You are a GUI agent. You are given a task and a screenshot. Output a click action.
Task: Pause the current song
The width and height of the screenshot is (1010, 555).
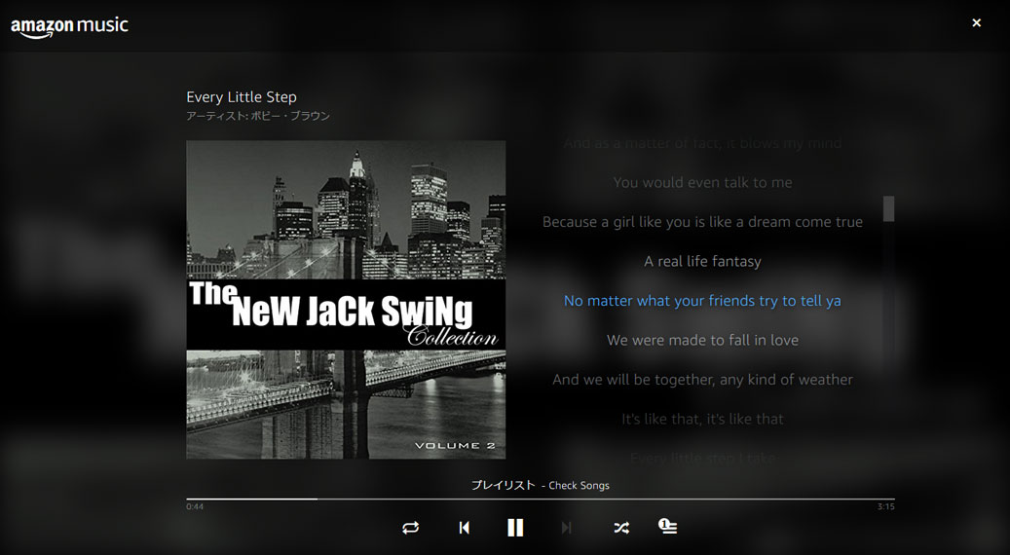click(x=515, y=528)
